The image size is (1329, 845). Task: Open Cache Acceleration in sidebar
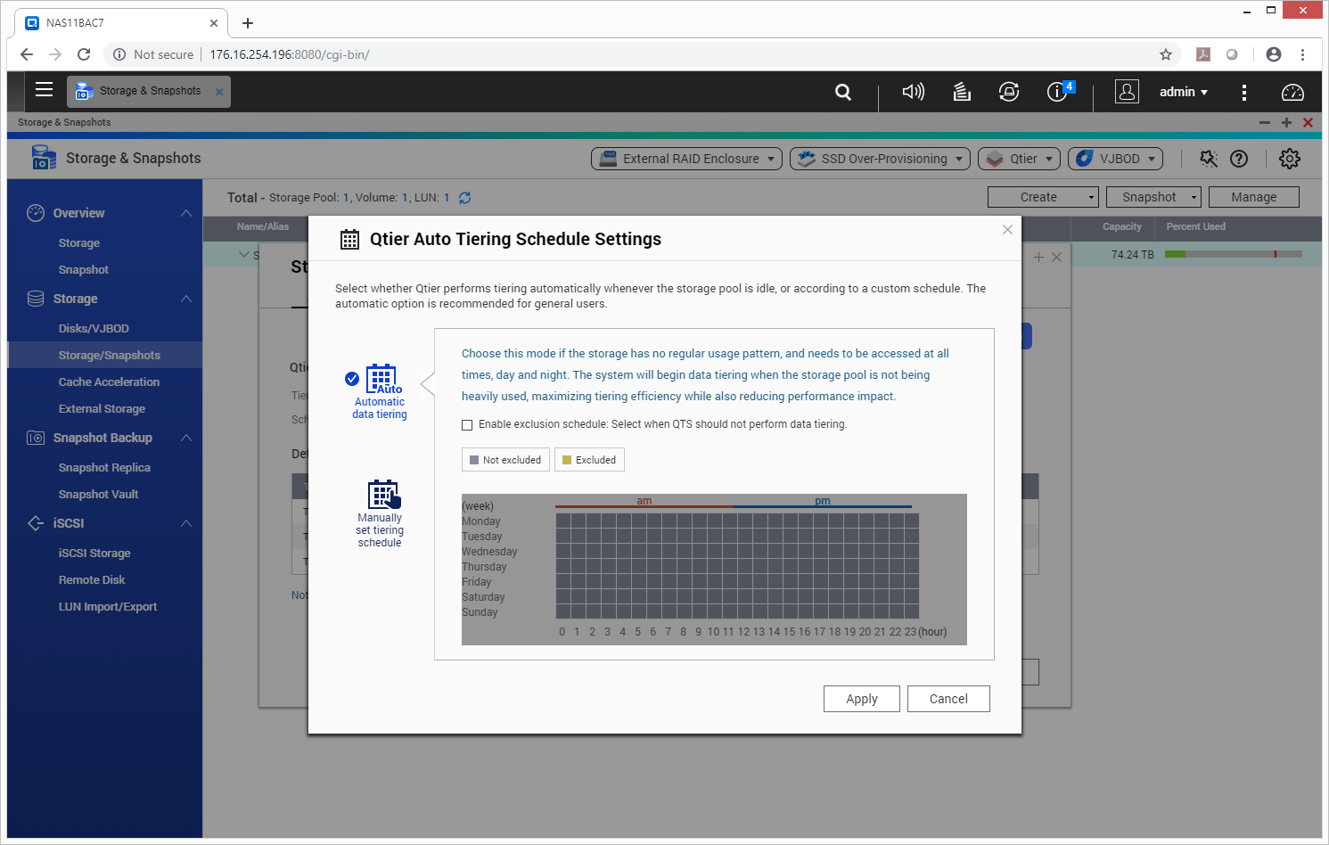click(x=109, y=382)
